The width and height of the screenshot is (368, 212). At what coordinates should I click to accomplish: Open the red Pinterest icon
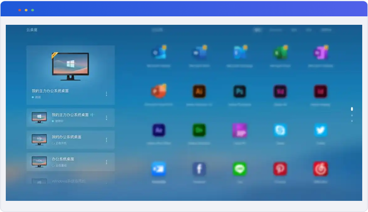point(280,169)
